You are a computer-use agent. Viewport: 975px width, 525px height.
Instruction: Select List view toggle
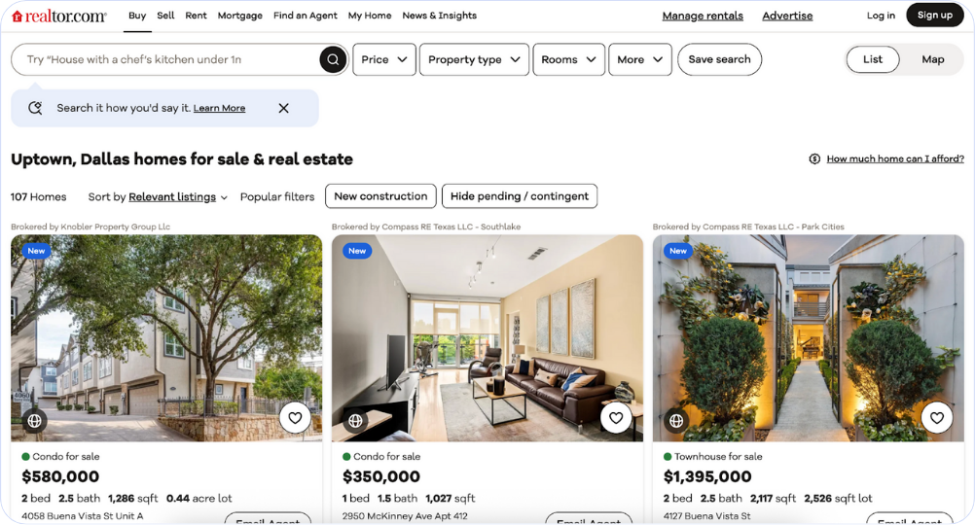coord(873,59)
